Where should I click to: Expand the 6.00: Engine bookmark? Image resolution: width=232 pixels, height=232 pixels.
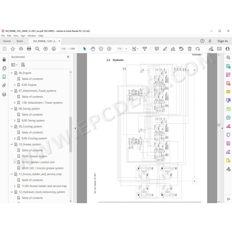(x=15, y=85)
